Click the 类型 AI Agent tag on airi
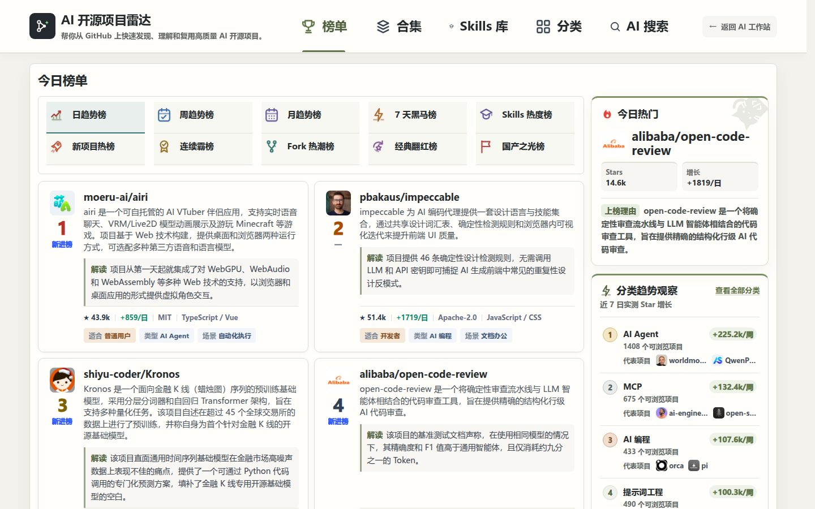 pyautogui.click(x=166, y=335)
